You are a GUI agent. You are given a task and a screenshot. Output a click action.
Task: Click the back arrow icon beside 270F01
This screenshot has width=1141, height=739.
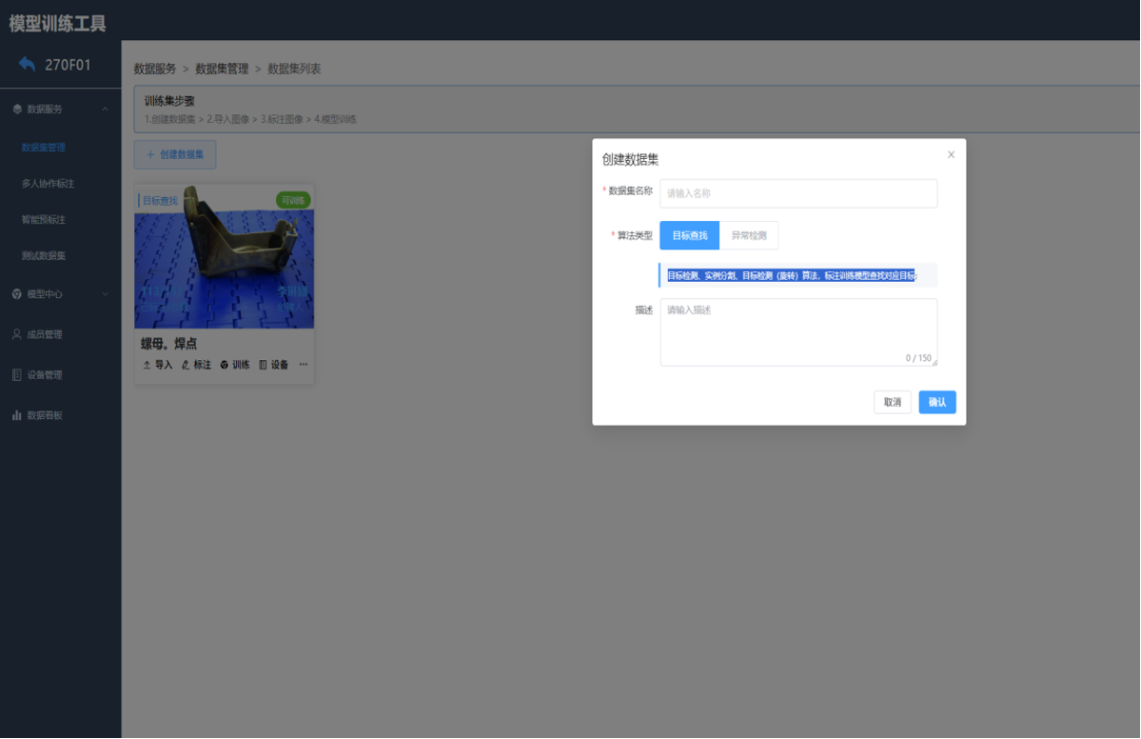pos(27,64)
